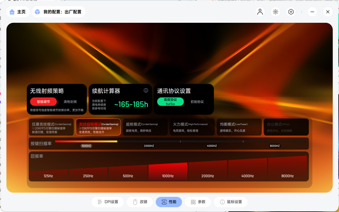The image size is (339, 212).
Task: Select 智能调节 RF strategy
Action: 43,102
